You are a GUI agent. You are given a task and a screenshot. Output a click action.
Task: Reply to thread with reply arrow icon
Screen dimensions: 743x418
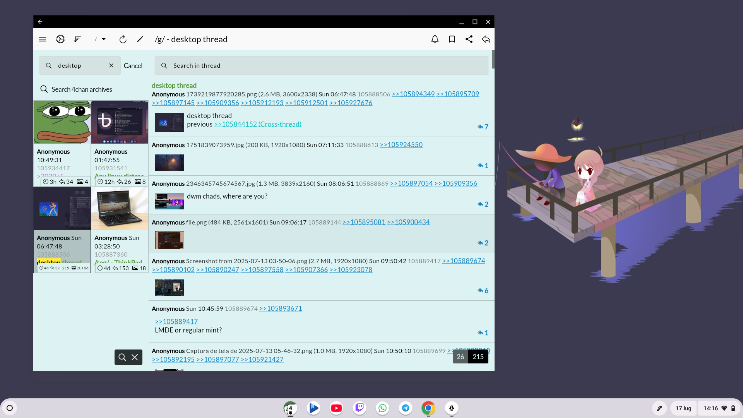pos(486,39)
